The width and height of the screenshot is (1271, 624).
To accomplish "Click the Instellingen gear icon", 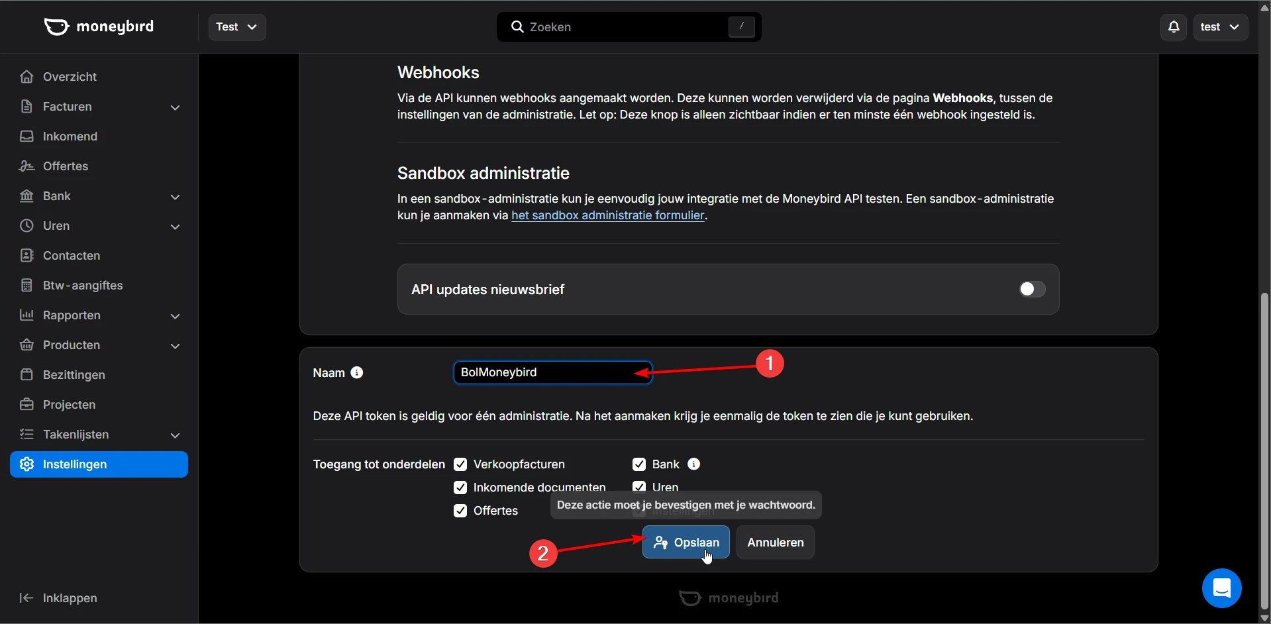I will (26, 464).
